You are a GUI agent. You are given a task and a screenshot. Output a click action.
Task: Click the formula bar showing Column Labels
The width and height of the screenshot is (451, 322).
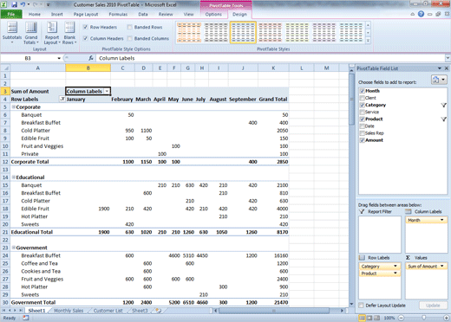click(x=271, y=58)
